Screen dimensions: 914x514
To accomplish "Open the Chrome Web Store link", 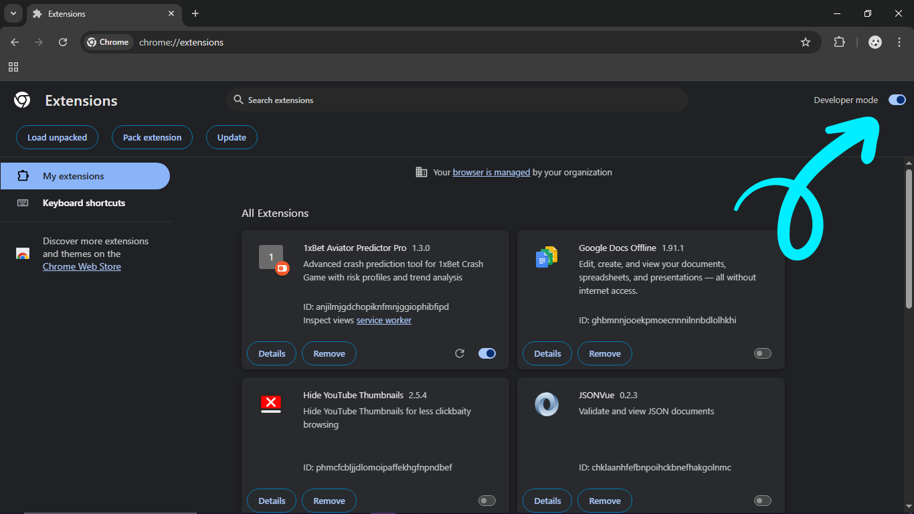I will pos(82,266).
